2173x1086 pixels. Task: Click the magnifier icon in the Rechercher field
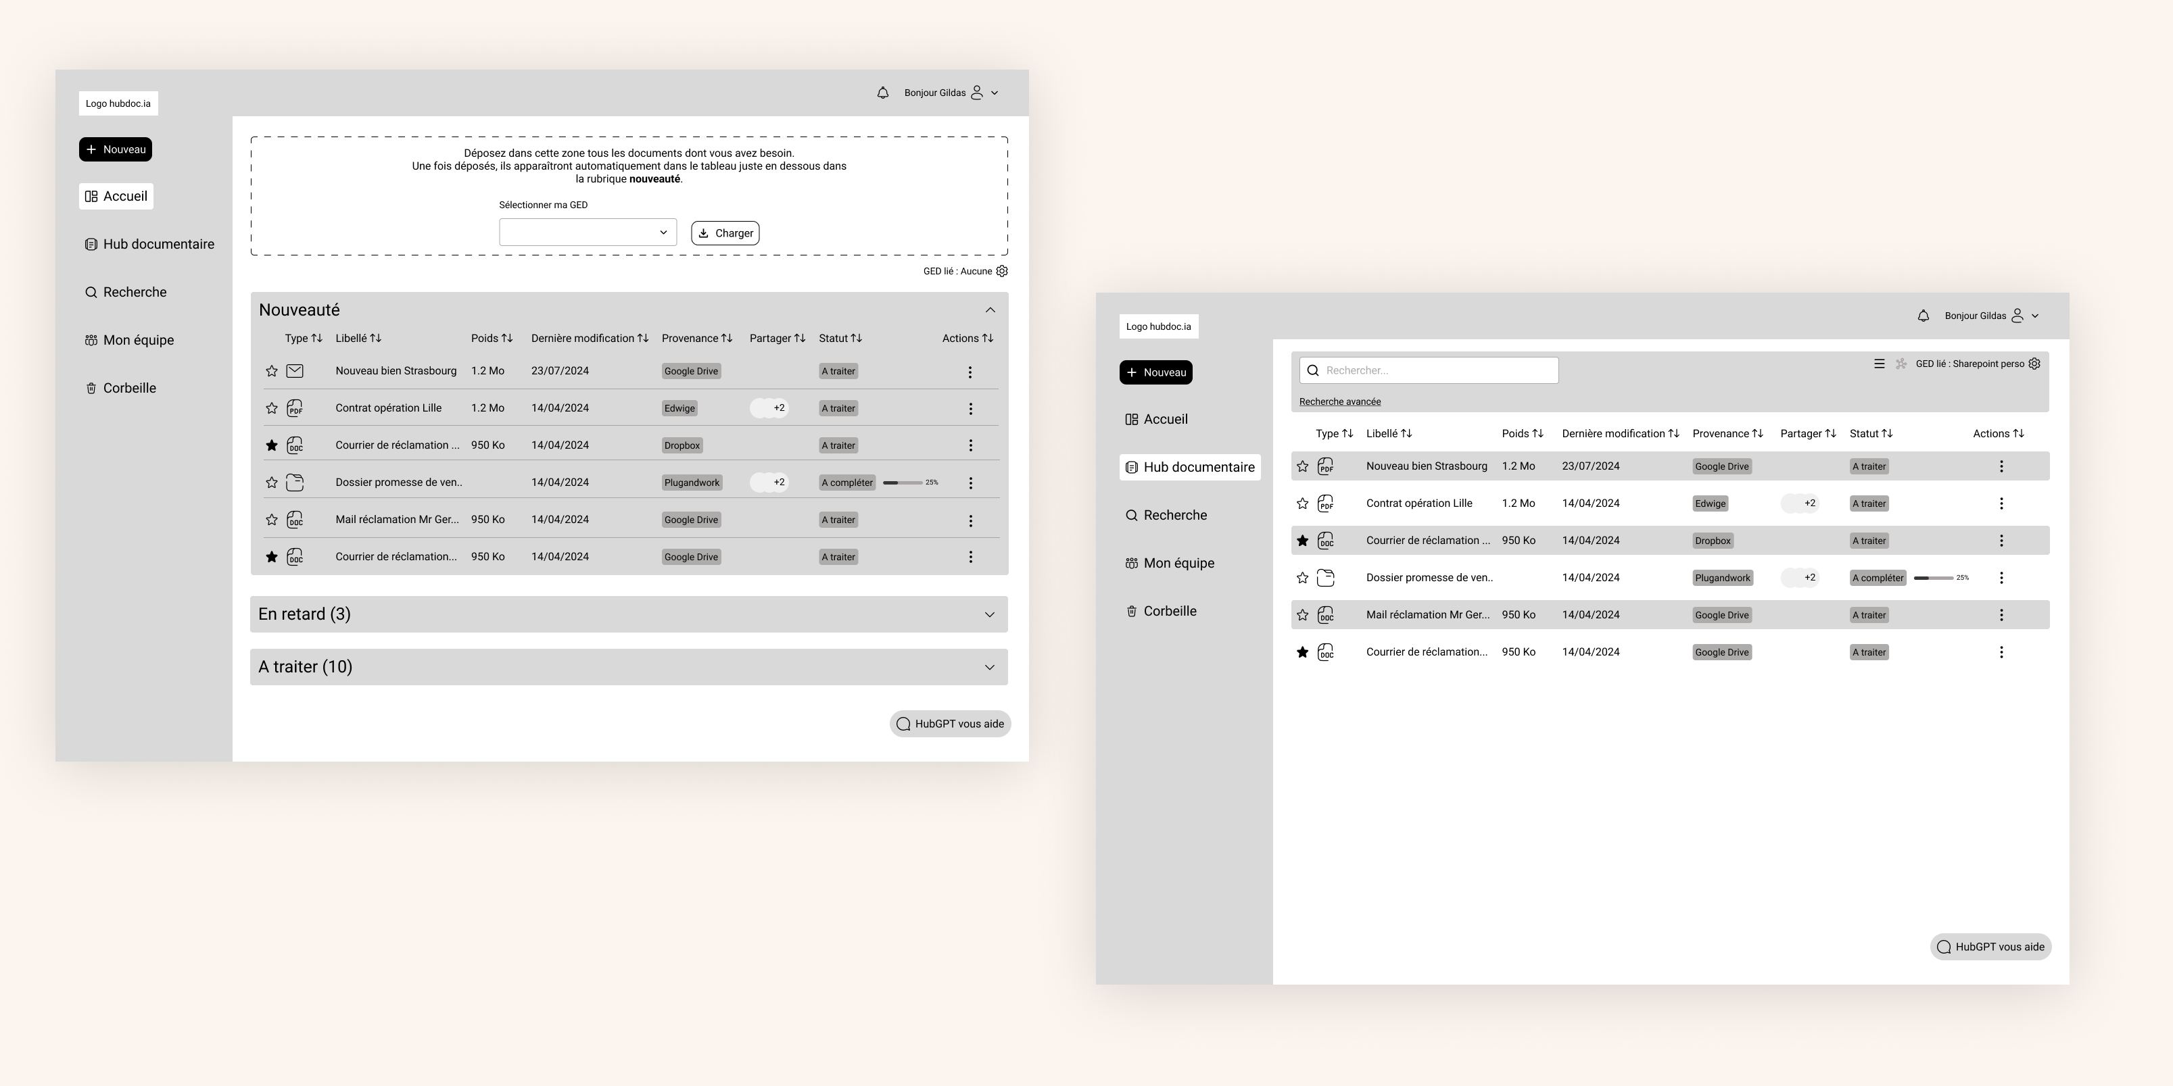pos(1312,370)
